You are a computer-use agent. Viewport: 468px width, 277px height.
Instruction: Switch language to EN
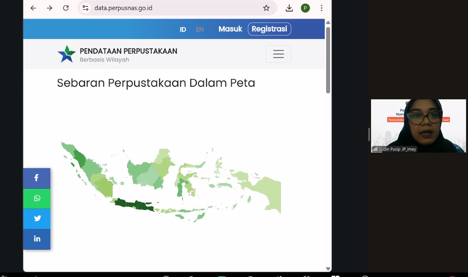pos(200,29)
